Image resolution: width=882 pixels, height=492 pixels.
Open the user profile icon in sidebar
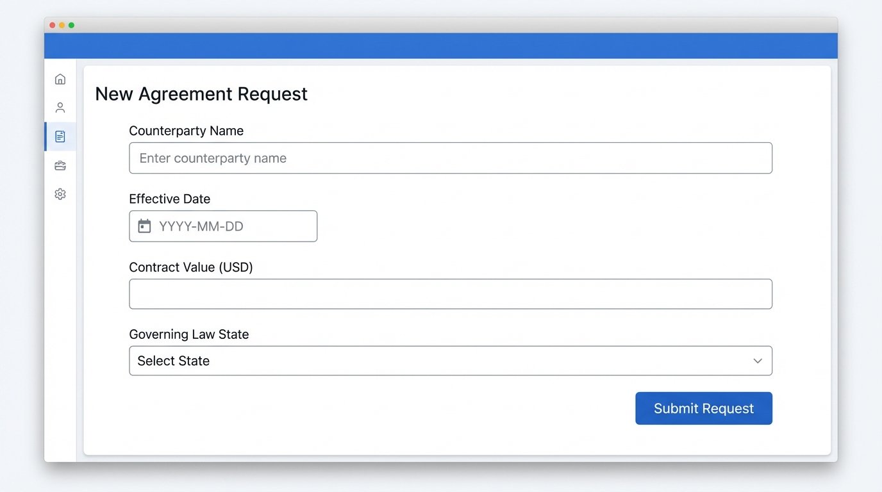tap(60, 108)
